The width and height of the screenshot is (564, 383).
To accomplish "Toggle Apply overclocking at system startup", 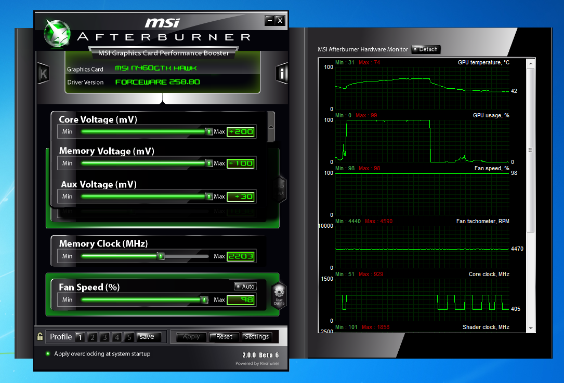I will pos(48,353).
